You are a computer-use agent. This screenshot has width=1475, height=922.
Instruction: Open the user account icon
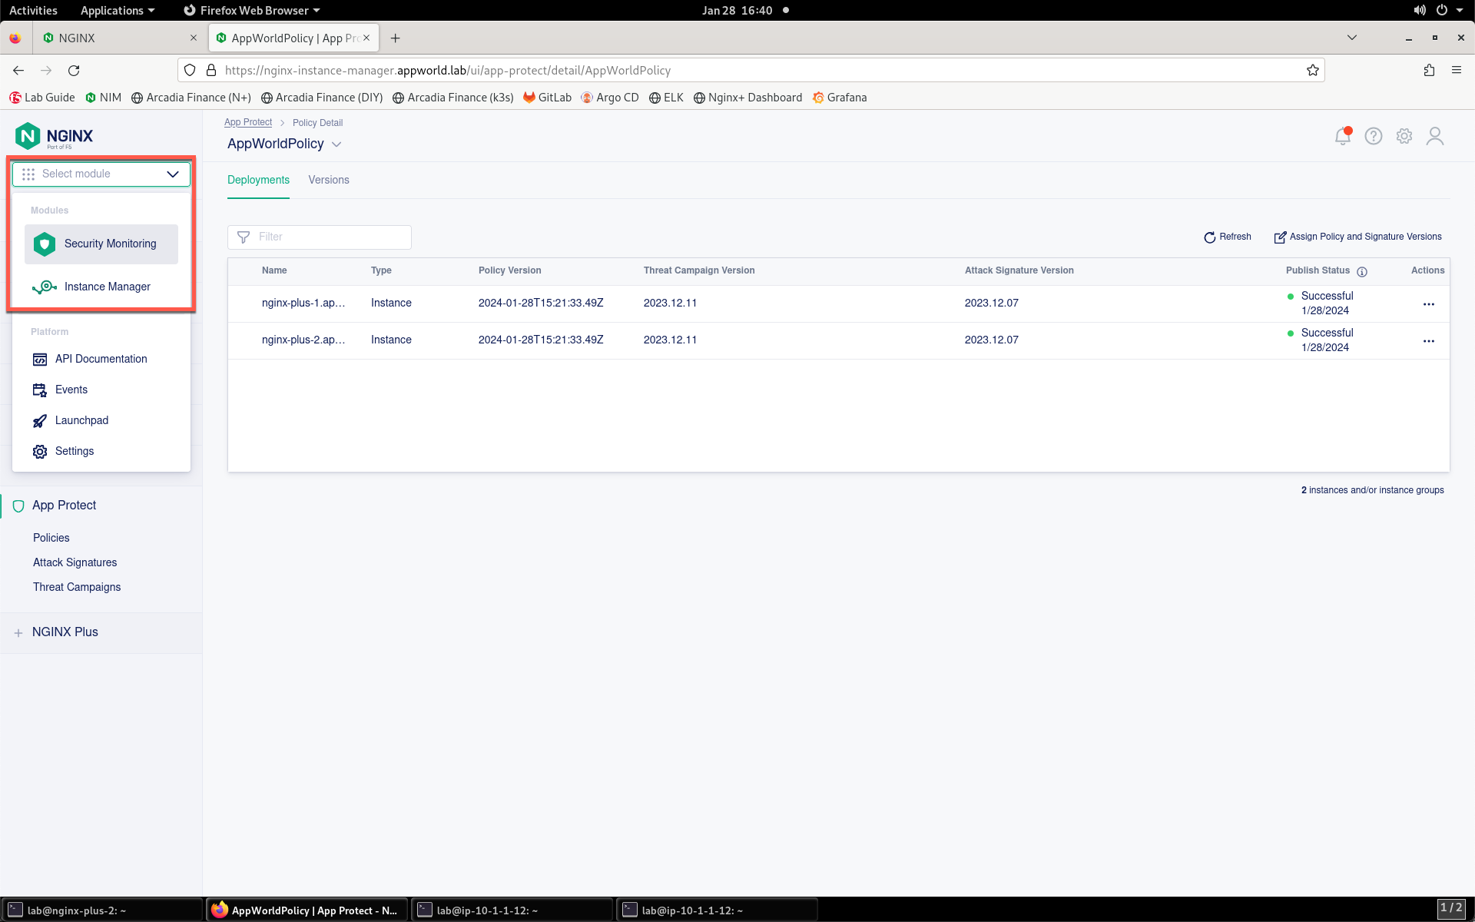[x=1435, y=136]
